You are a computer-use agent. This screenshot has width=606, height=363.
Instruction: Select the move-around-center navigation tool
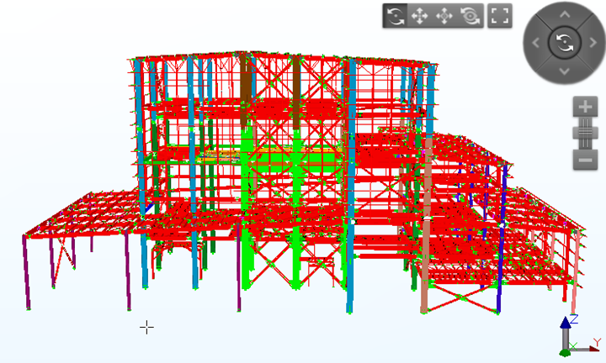point(444,16)
